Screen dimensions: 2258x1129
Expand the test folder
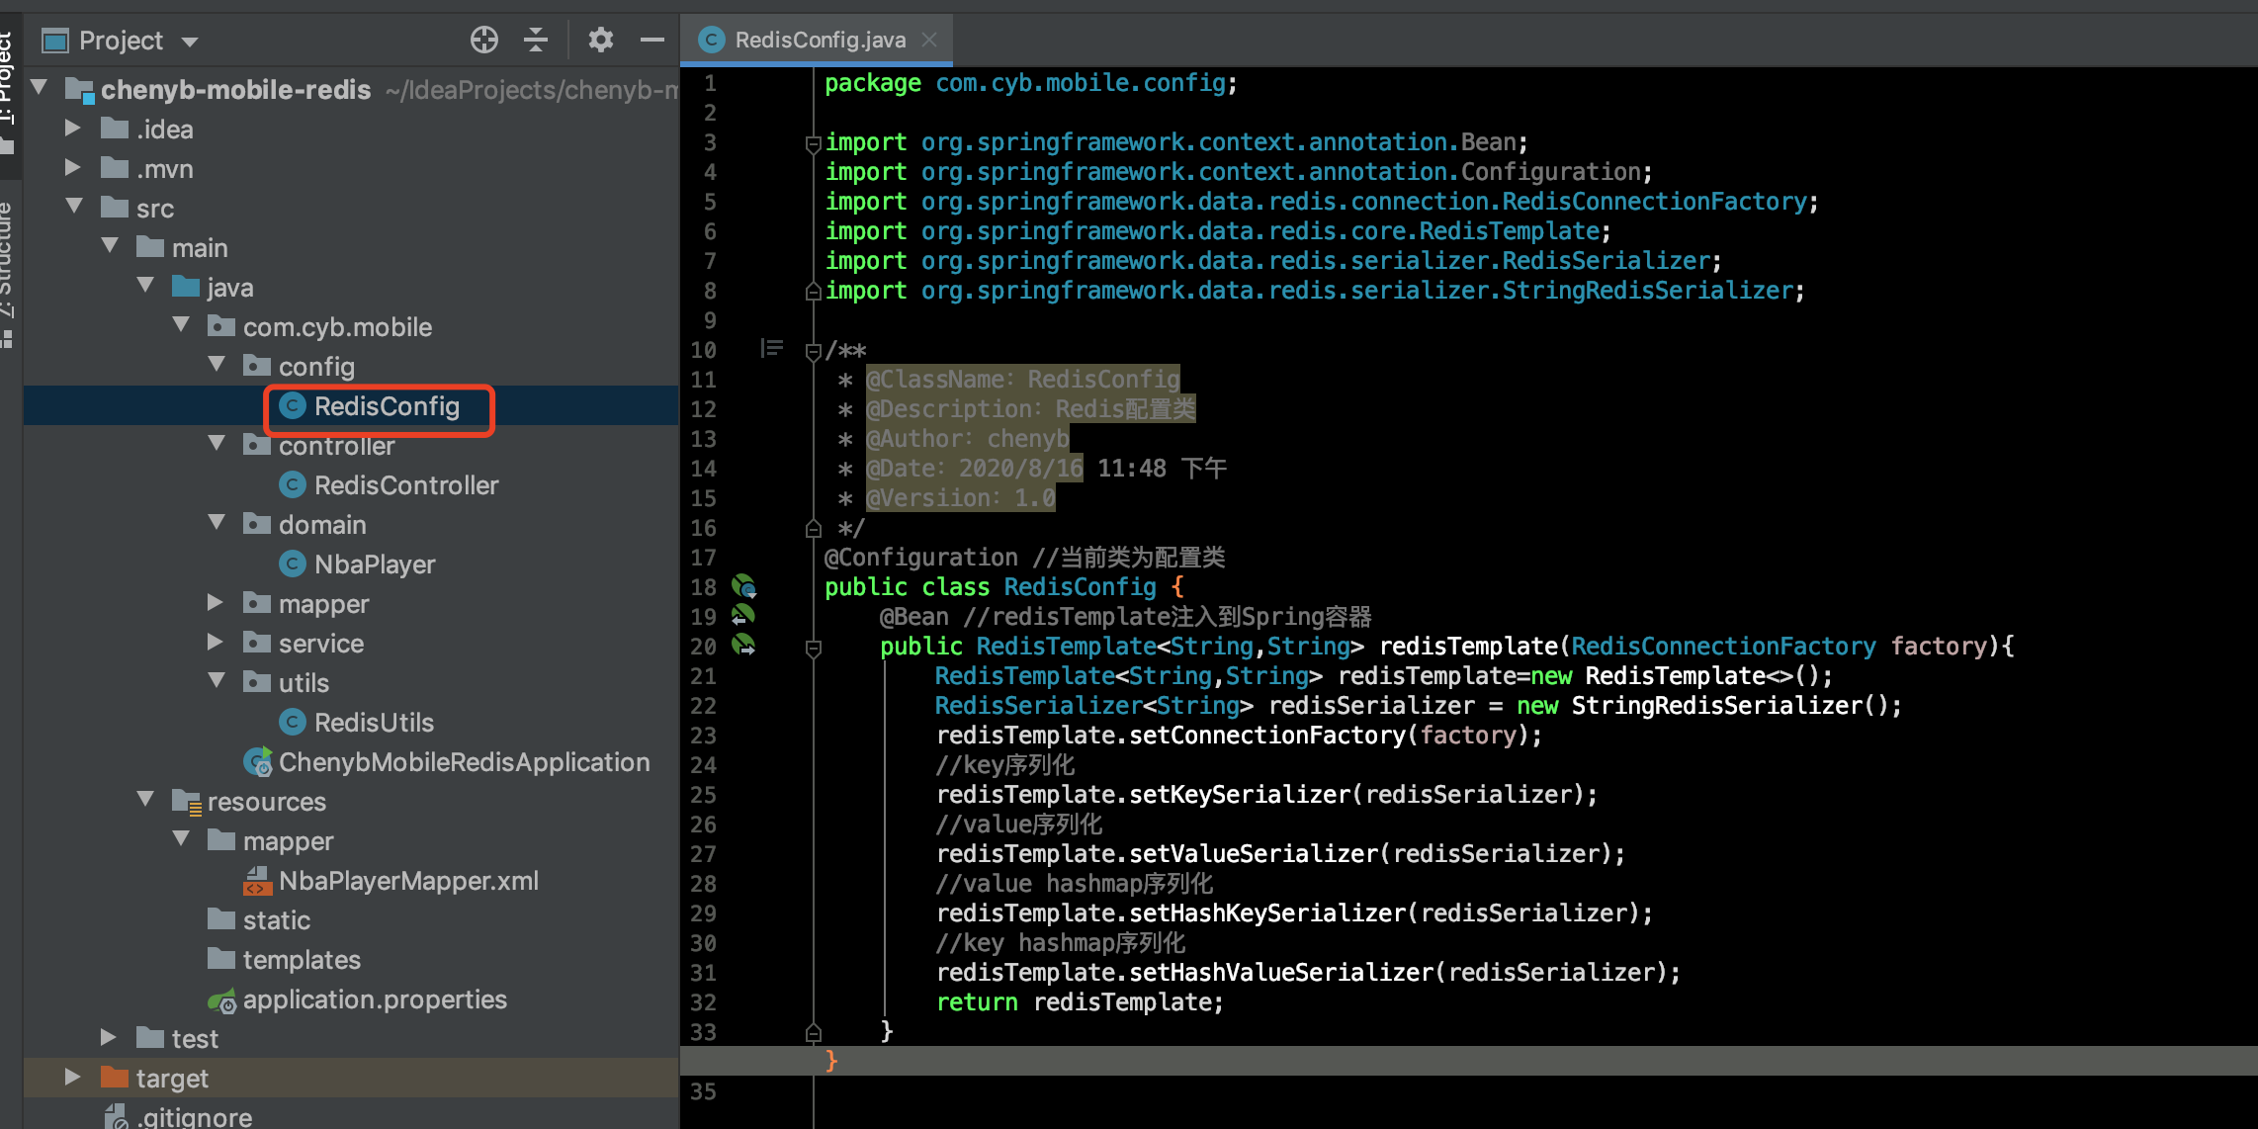108,1037
